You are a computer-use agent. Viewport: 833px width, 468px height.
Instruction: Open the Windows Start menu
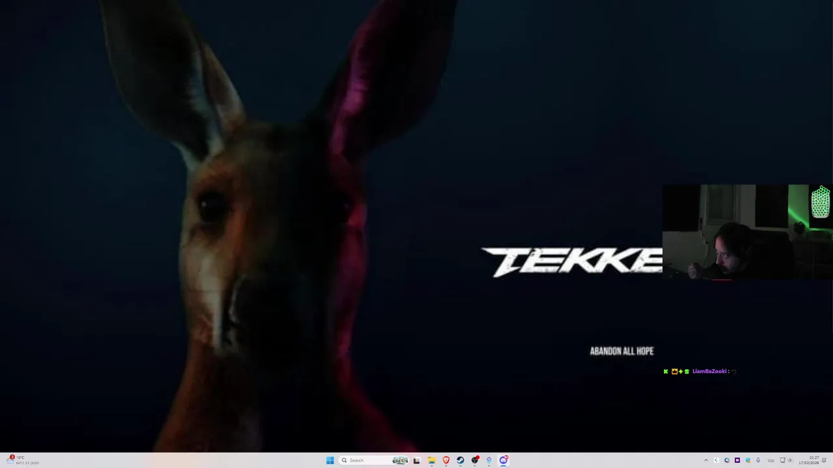point(330,460)
